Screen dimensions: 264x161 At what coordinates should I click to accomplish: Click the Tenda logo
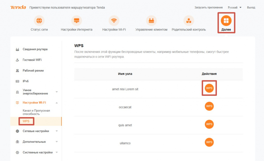(x=18, y=7)
